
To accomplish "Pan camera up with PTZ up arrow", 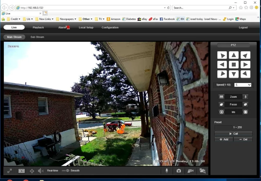I will click(x=234, y=55).
